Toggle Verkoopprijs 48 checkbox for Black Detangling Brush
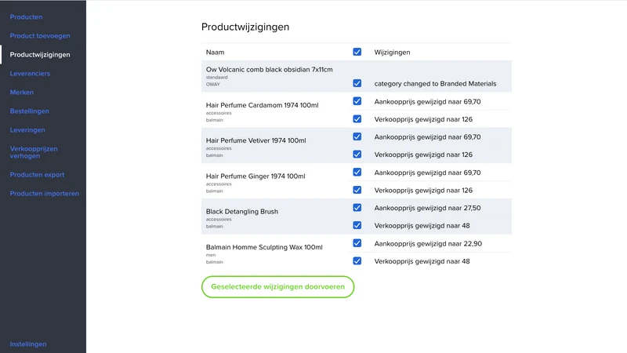This screenshot has height=353, width=627. [x=357, y=225]
